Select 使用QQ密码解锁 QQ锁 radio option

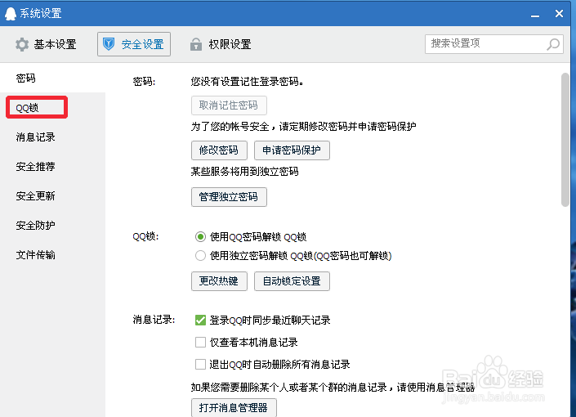(x=200, y=237)
